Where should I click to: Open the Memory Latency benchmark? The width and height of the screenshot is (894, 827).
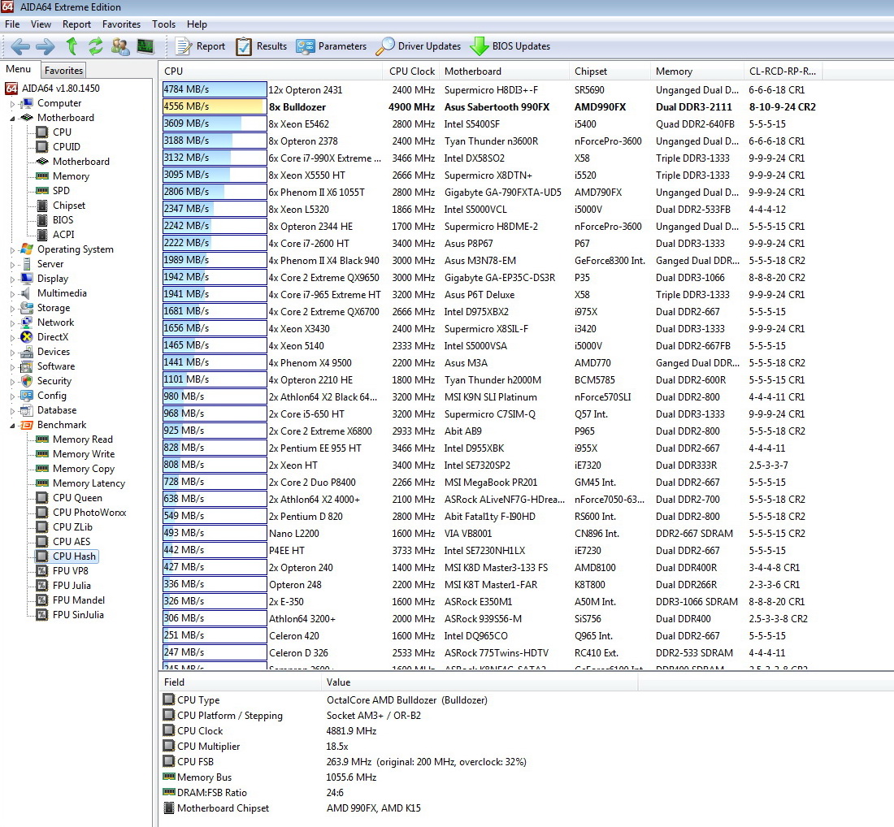tap(89, 483)
